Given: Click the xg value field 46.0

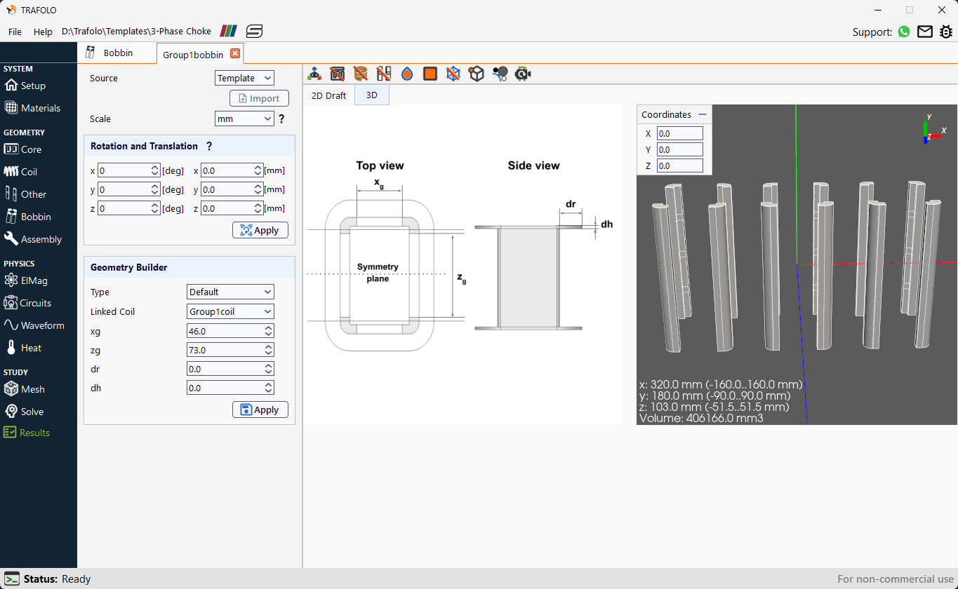Looking at the screenshot, I should point(230,330).
